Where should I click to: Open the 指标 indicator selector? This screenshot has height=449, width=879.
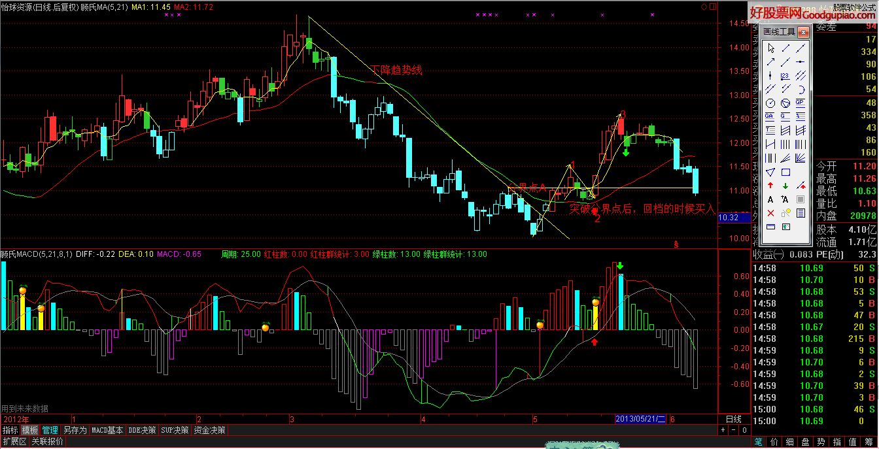pyautogui.click(x=10, y=430)
